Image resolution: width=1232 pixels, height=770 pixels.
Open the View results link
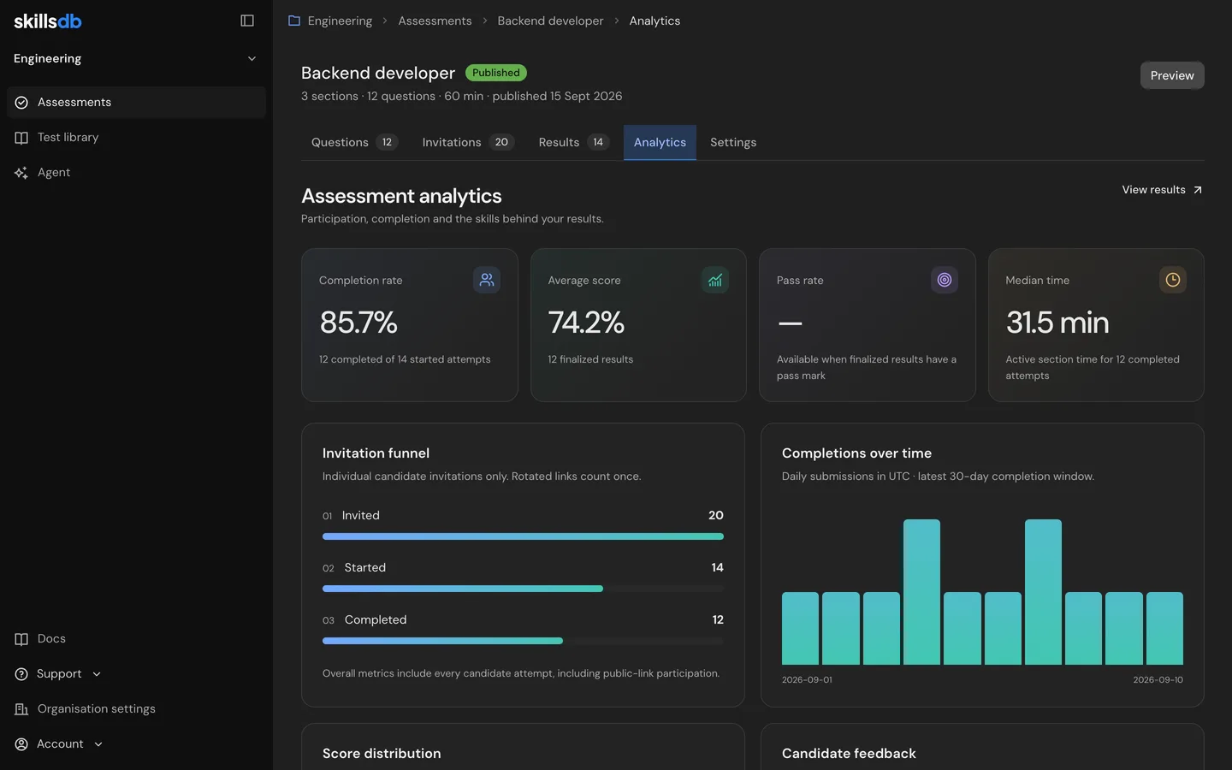pos(1162,190)
